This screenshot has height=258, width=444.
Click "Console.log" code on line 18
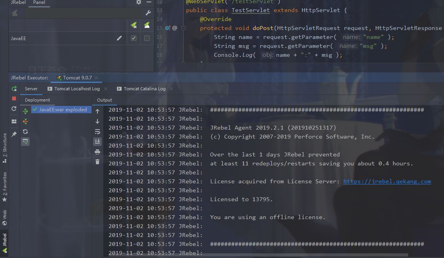point(233,55)
